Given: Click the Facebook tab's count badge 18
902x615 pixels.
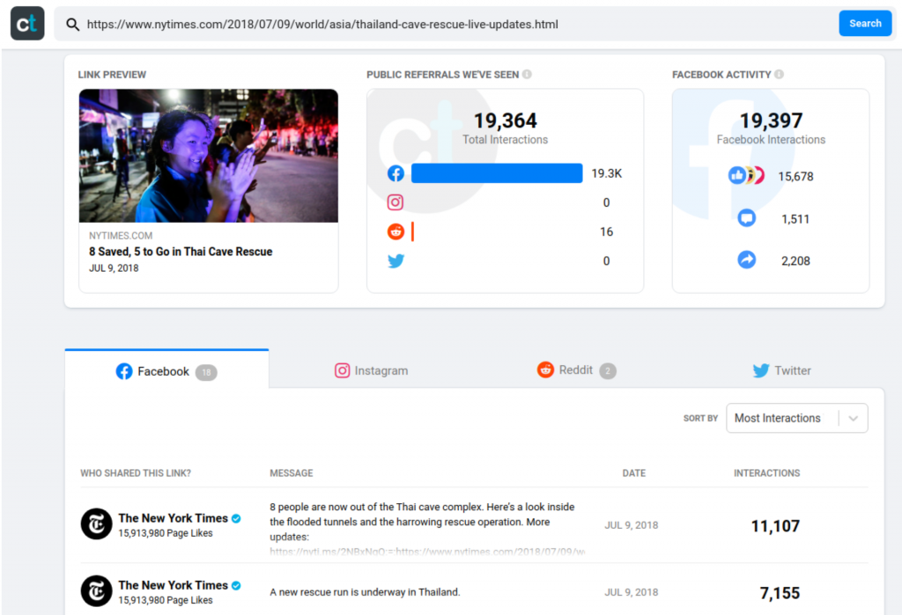Looking at the screenshot, I should (206, 372).
